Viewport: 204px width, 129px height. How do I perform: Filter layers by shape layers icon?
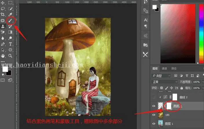coord(192,75)
